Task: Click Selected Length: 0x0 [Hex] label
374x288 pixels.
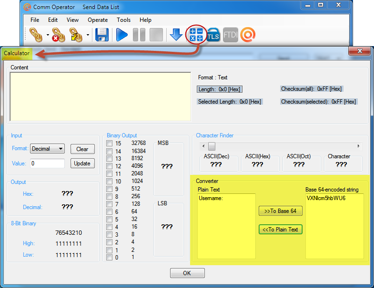Action: 230,102
